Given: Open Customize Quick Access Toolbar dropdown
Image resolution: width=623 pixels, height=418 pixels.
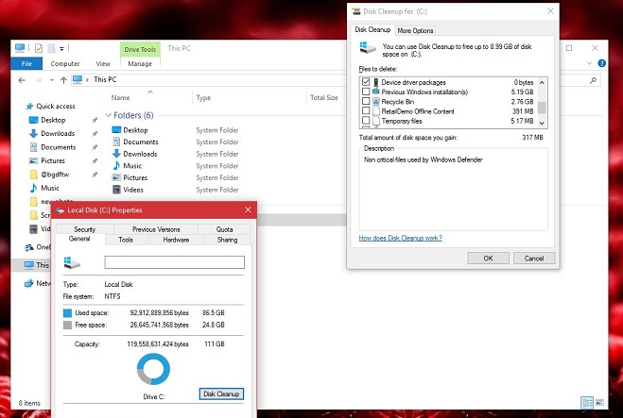Looking at the screenshot, I should [x=61, y=49].
